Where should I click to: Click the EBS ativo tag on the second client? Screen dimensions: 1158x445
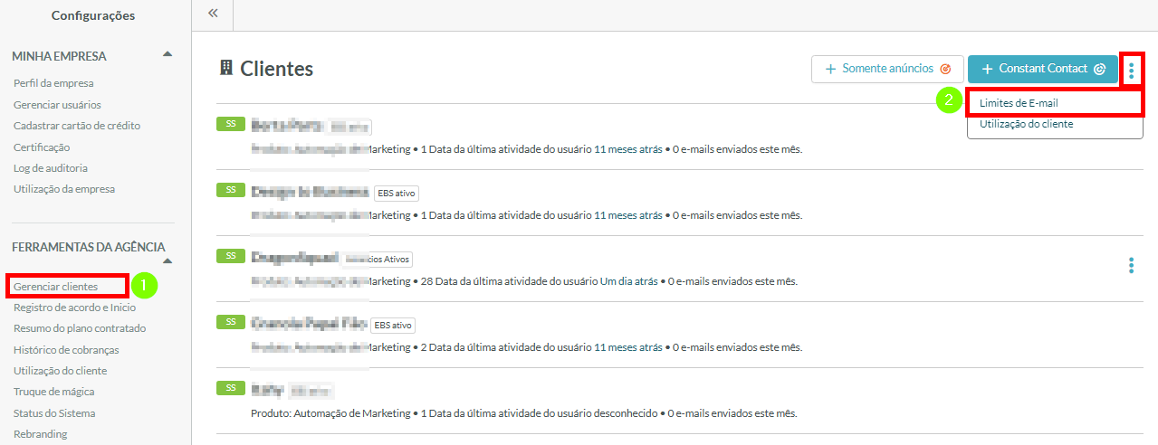pos(397,194)
